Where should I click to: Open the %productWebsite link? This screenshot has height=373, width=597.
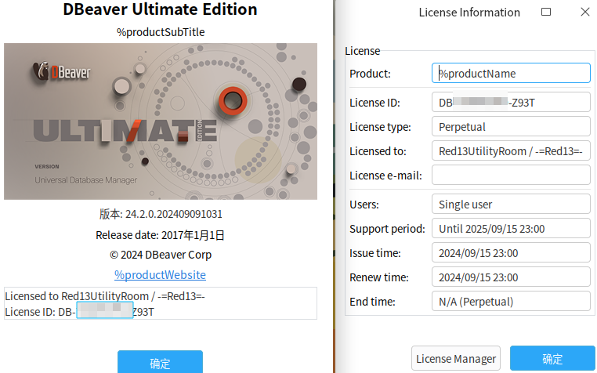[160, 275]
